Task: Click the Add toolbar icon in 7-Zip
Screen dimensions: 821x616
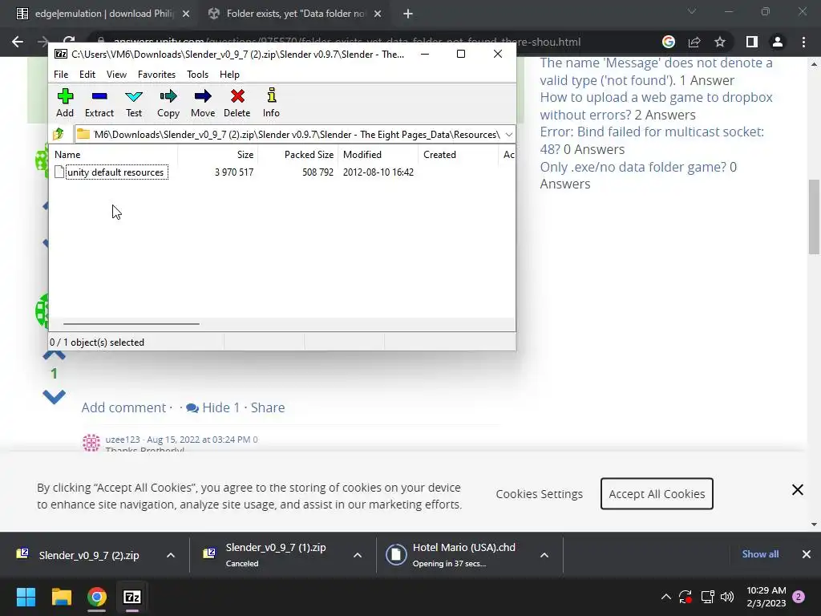Action: tap(65, 103)
